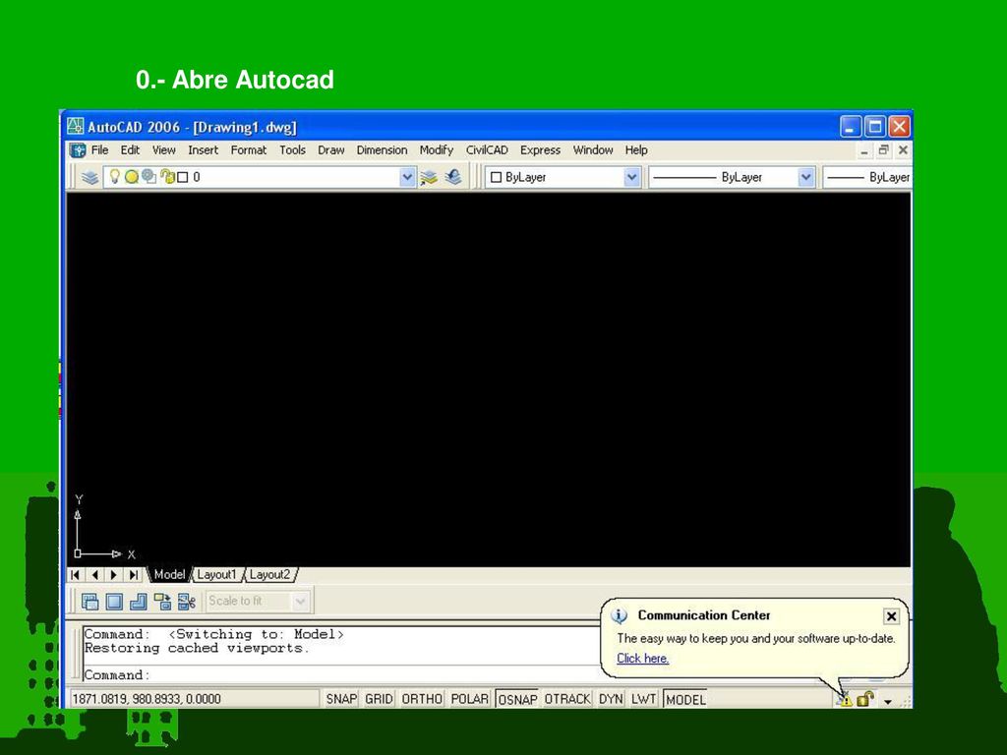1007x755 pixels.
Task: Click Clip Existing Viewport icon
Action: [186, 602]
